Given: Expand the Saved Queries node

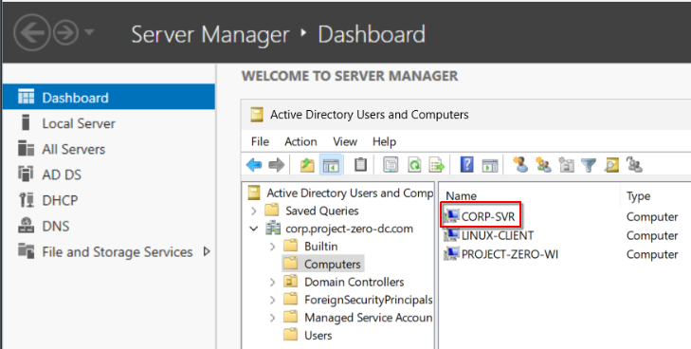Looking at the screenshot, I should pos(254,211).
